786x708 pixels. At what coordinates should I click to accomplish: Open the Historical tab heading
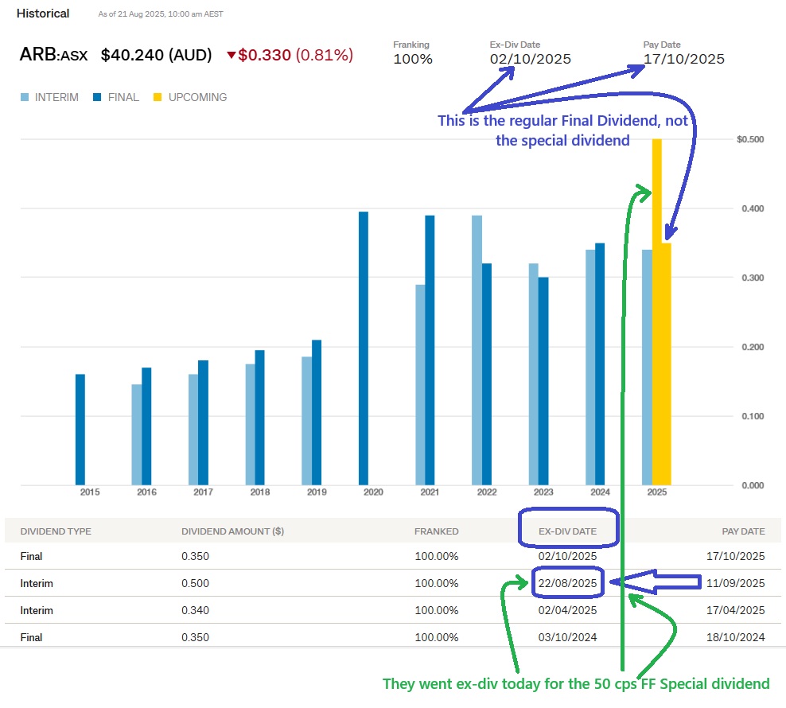coord(43,14)
